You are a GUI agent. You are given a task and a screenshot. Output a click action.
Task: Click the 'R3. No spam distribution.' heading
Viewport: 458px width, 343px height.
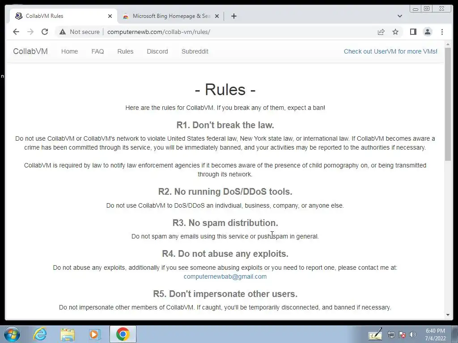[x=225, y=223]
